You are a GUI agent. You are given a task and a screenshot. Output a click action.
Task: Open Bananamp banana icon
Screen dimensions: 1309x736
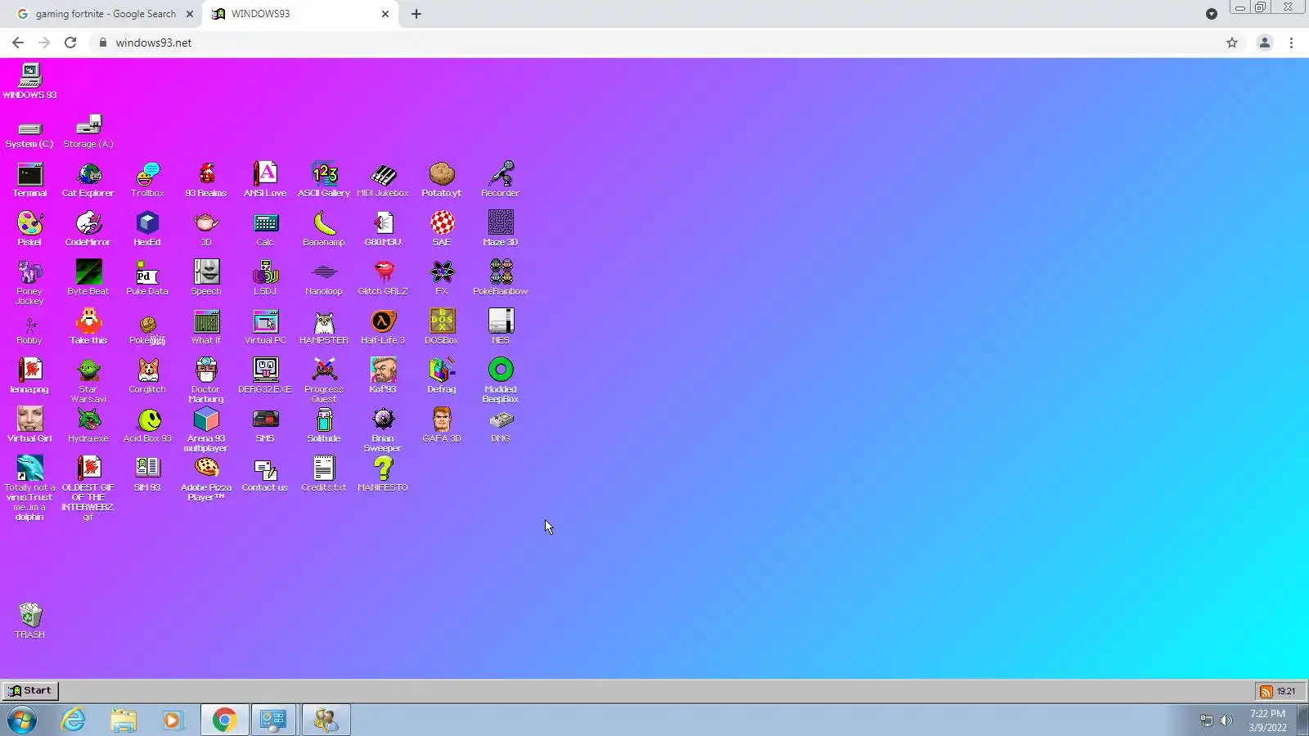coord(324,229)
